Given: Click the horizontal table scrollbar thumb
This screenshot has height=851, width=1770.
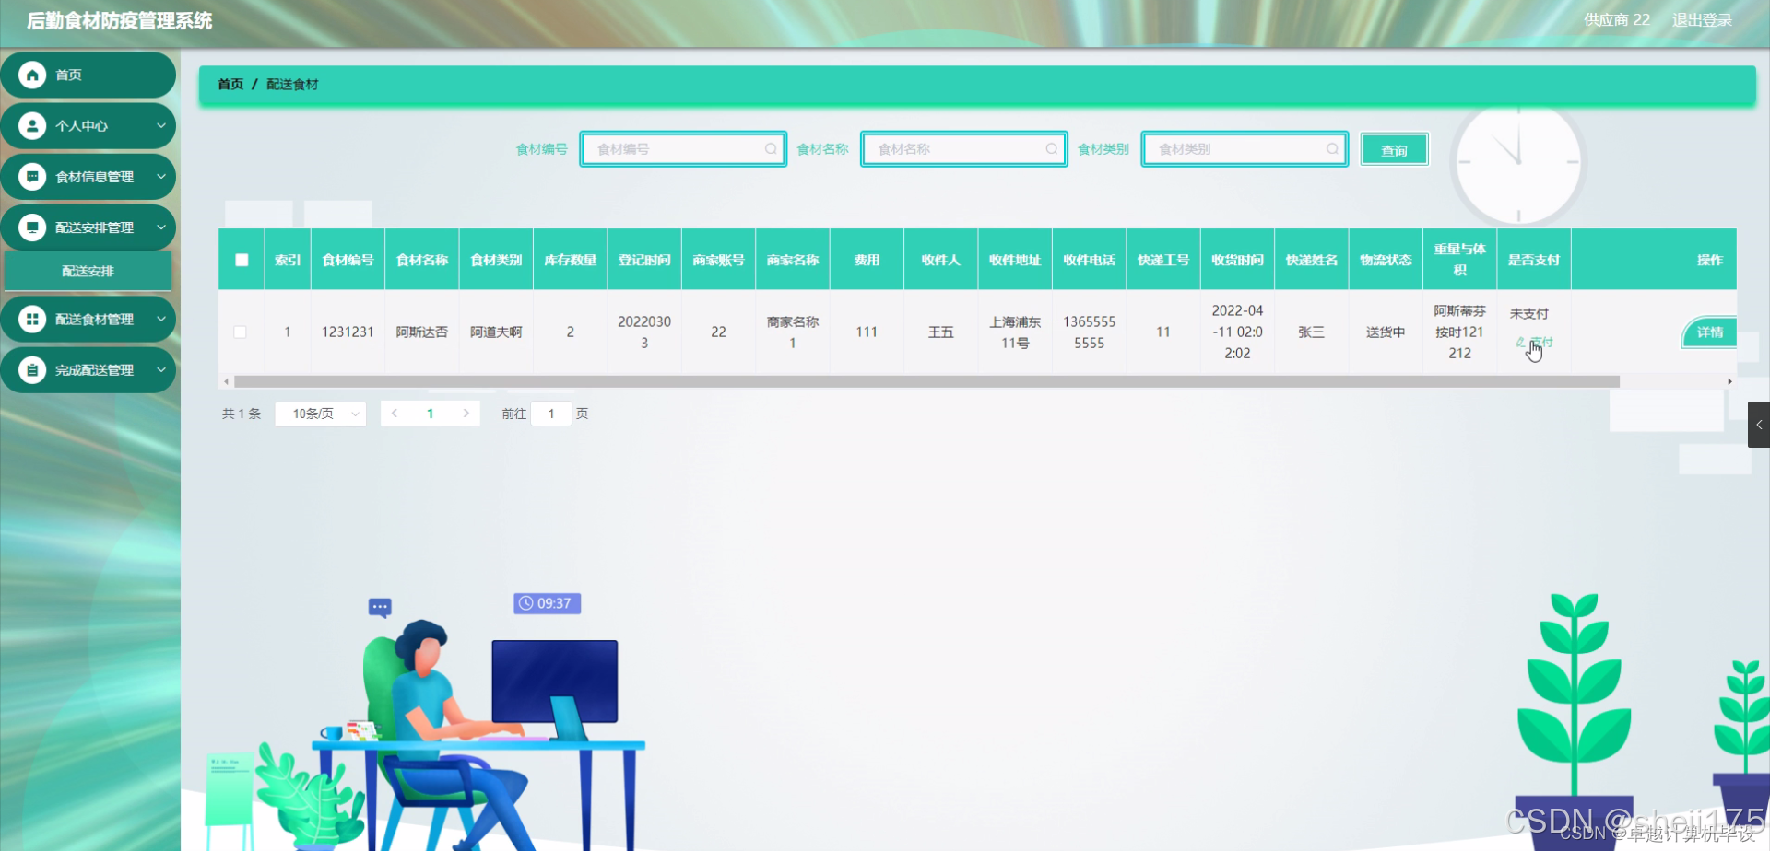Looking at the screenshot, I should pos(926,381).
